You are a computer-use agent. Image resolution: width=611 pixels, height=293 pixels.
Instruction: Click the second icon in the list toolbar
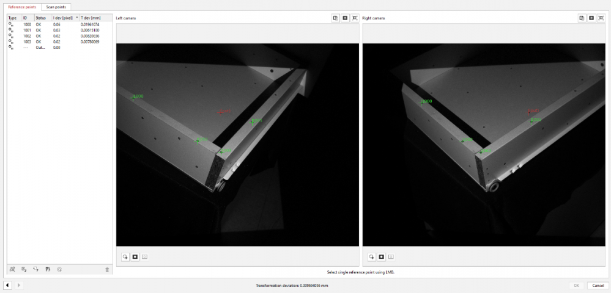pos(24,269)
